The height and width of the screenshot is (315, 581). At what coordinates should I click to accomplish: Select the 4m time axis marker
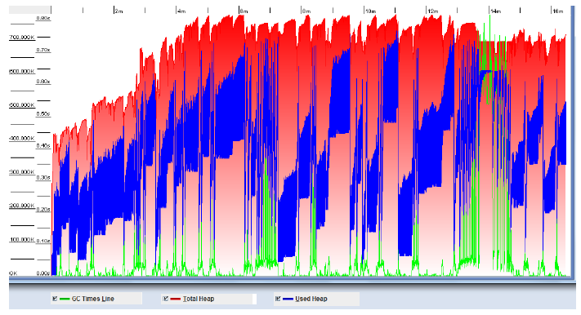coord(181,11)
